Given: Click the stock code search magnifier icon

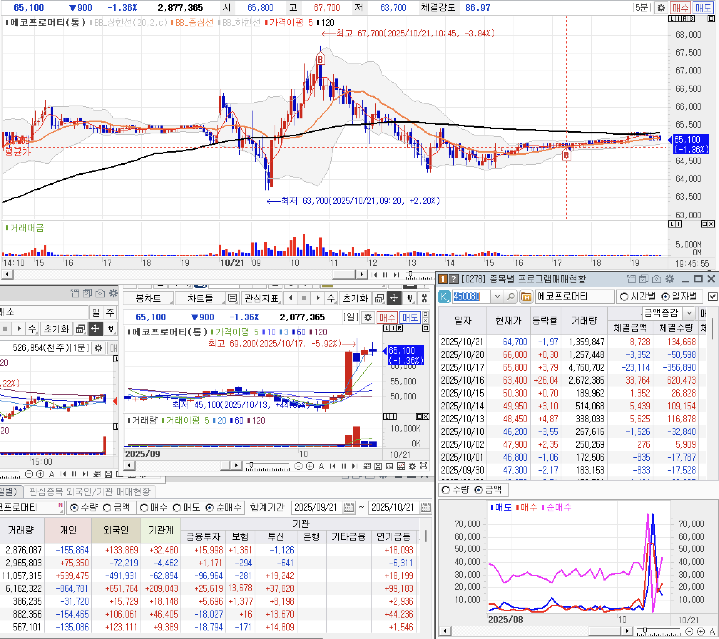Looking at the screenshot, I should (x=511, y=297).
